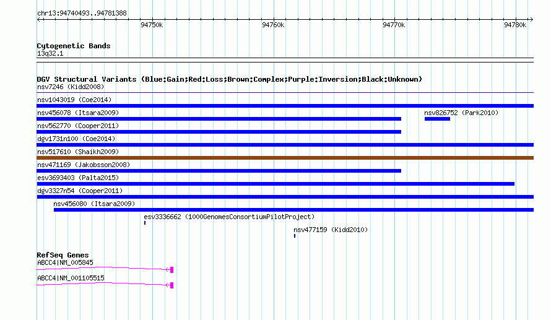Click the dgv3327n54 (Cooper2011) label
This screenshot has width=551, height=320.
pos(80,191)
